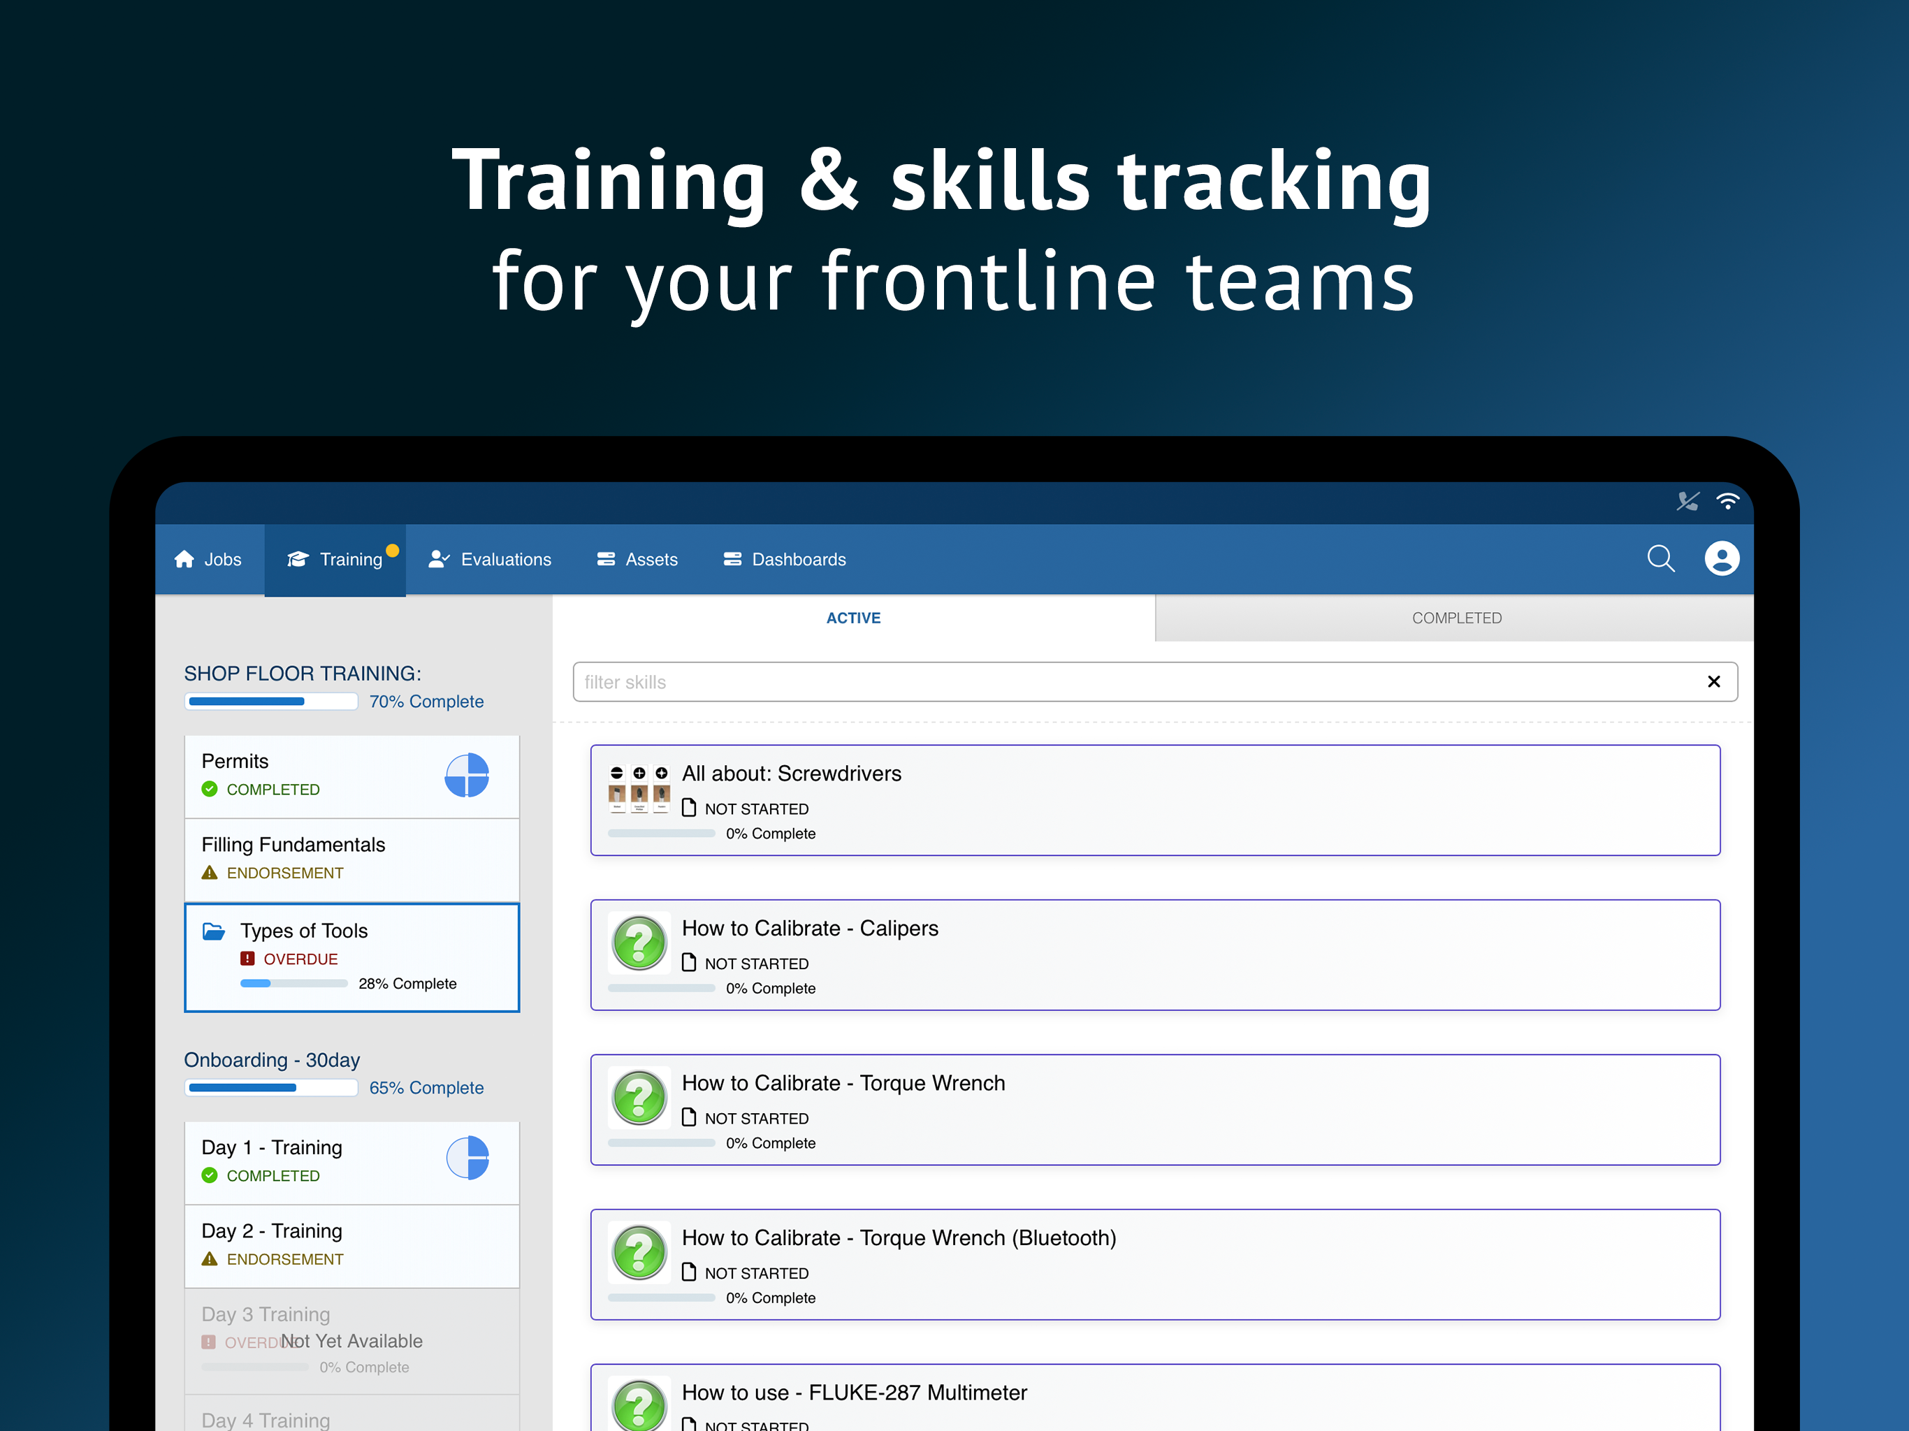This screenshot has width=1909, height=1431.
Task: Click the Onboarding 30day progress bar
Action: click(x=271, y=1087)
